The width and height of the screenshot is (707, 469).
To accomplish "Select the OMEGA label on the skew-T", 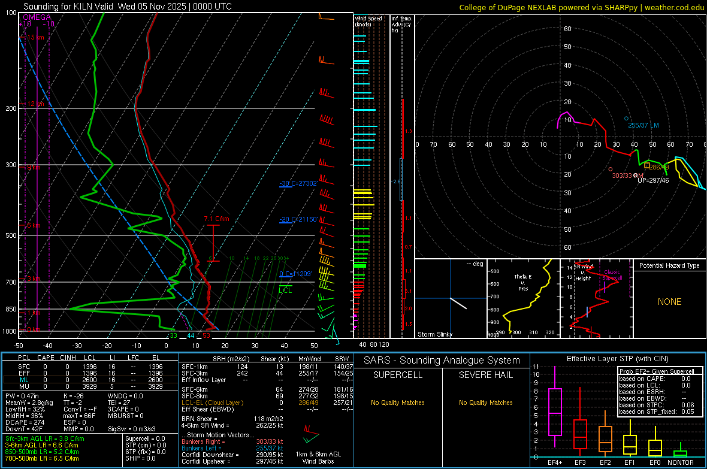I will pos(37,17).
